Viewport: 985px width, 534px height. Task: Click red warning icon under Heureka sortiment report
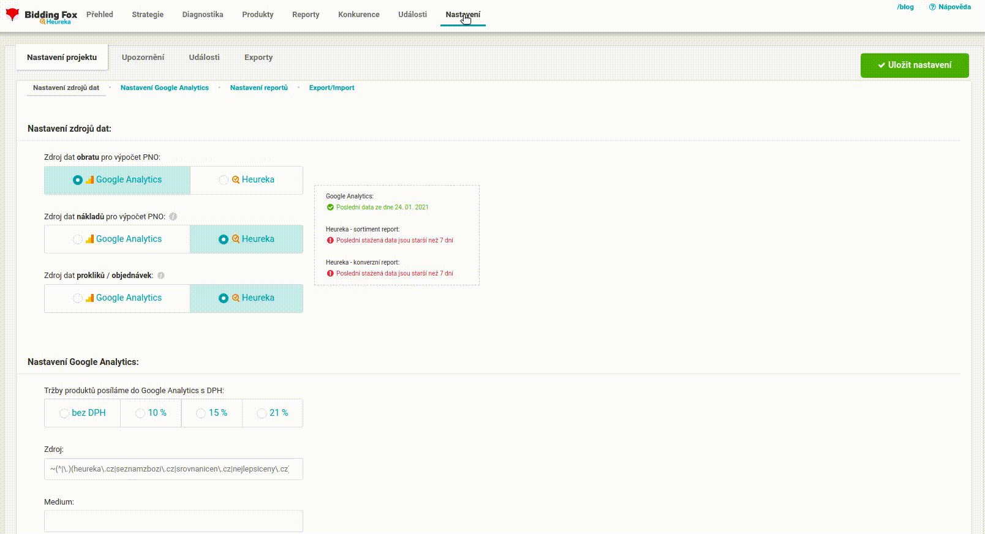click(330, 240)
